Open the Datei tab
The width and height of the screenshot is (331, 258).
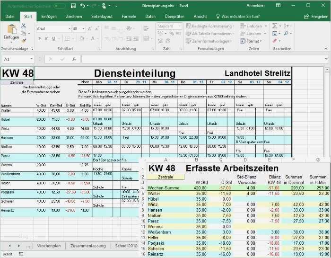point(10,17)
